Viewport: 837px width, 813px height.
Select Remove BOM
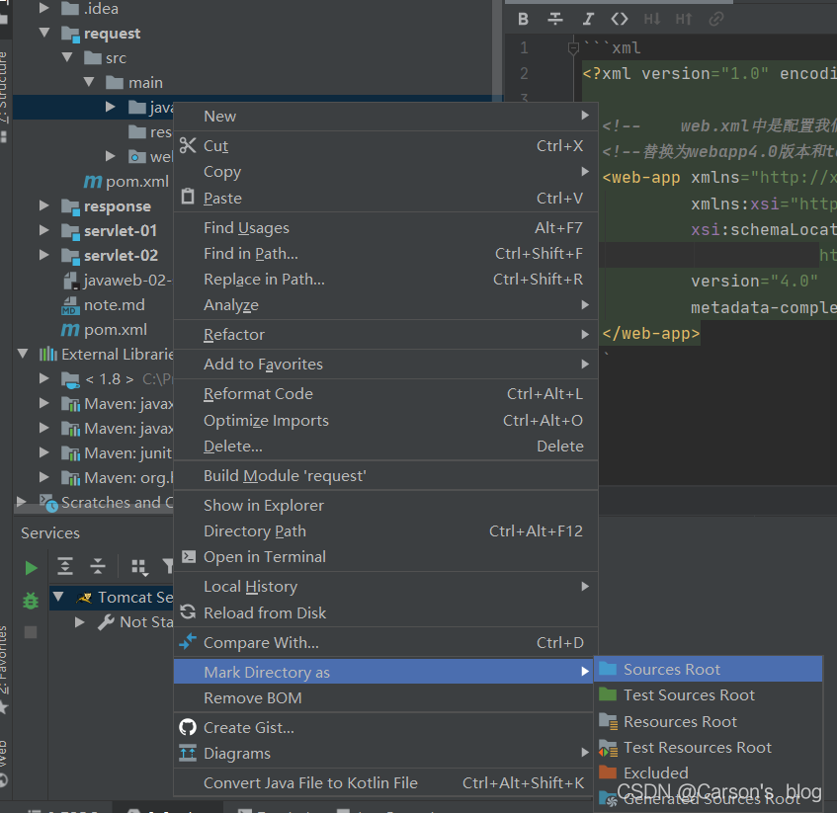point(385,697)
